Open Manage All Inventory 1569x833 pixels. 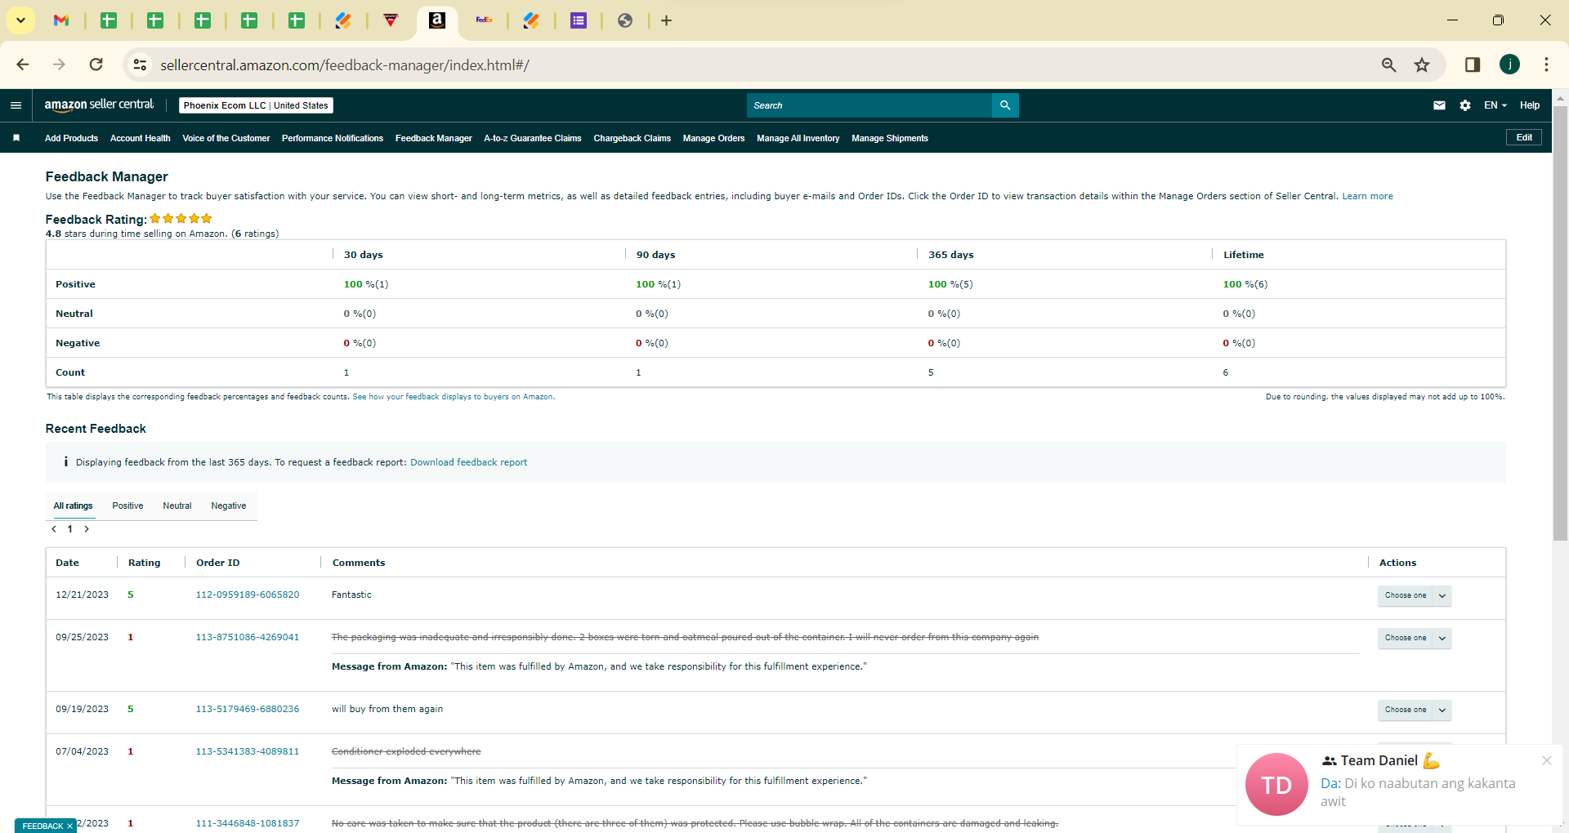(x=798, y=139)
